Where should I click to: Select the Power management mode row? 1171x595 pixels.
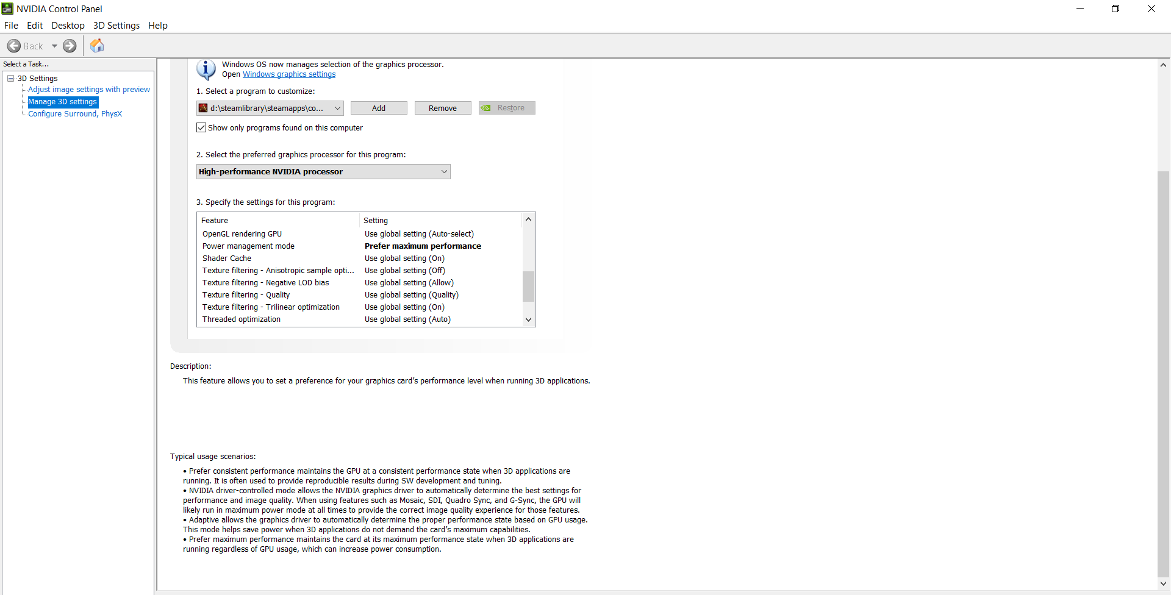pyautogui.click(x=360, y=246)
